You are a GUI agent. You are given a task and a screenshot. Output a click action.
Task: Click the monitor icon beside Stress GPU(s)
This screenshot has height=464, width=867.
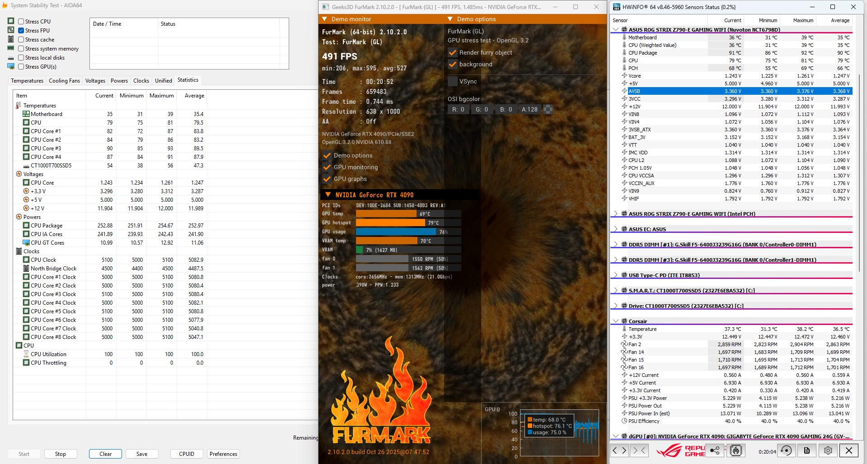tap(11, 66)
